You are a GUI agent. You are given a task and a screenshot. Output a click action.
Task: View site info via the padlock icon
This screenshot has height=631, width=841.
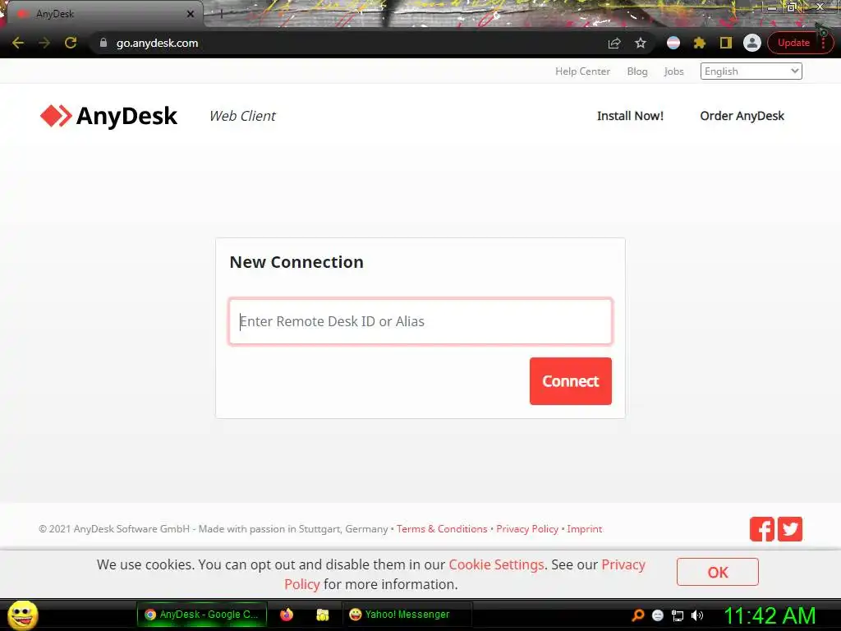click(103, 43)
